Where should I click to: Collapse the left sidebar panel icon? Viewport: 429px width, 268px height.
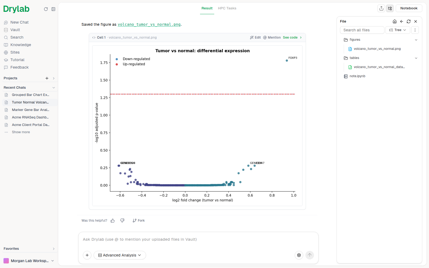(53, 9)
